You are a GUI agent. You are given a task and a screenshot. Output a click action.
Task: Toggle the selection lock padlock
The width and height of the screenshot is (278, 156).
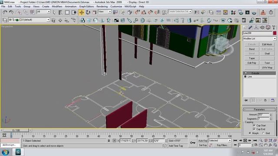coord(109,140)
